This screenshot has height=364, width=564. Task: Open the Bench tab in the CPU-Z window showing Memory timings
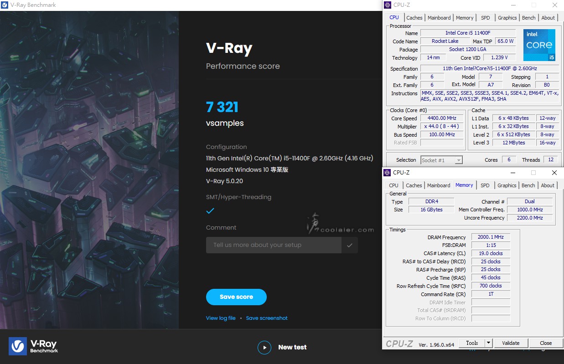pos(528,185)
